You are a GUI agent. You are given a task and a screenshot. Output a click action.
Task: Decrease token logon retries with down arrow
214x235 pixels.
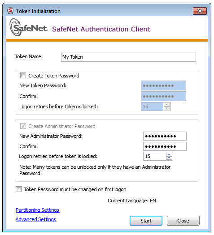(x=167, y=108)
